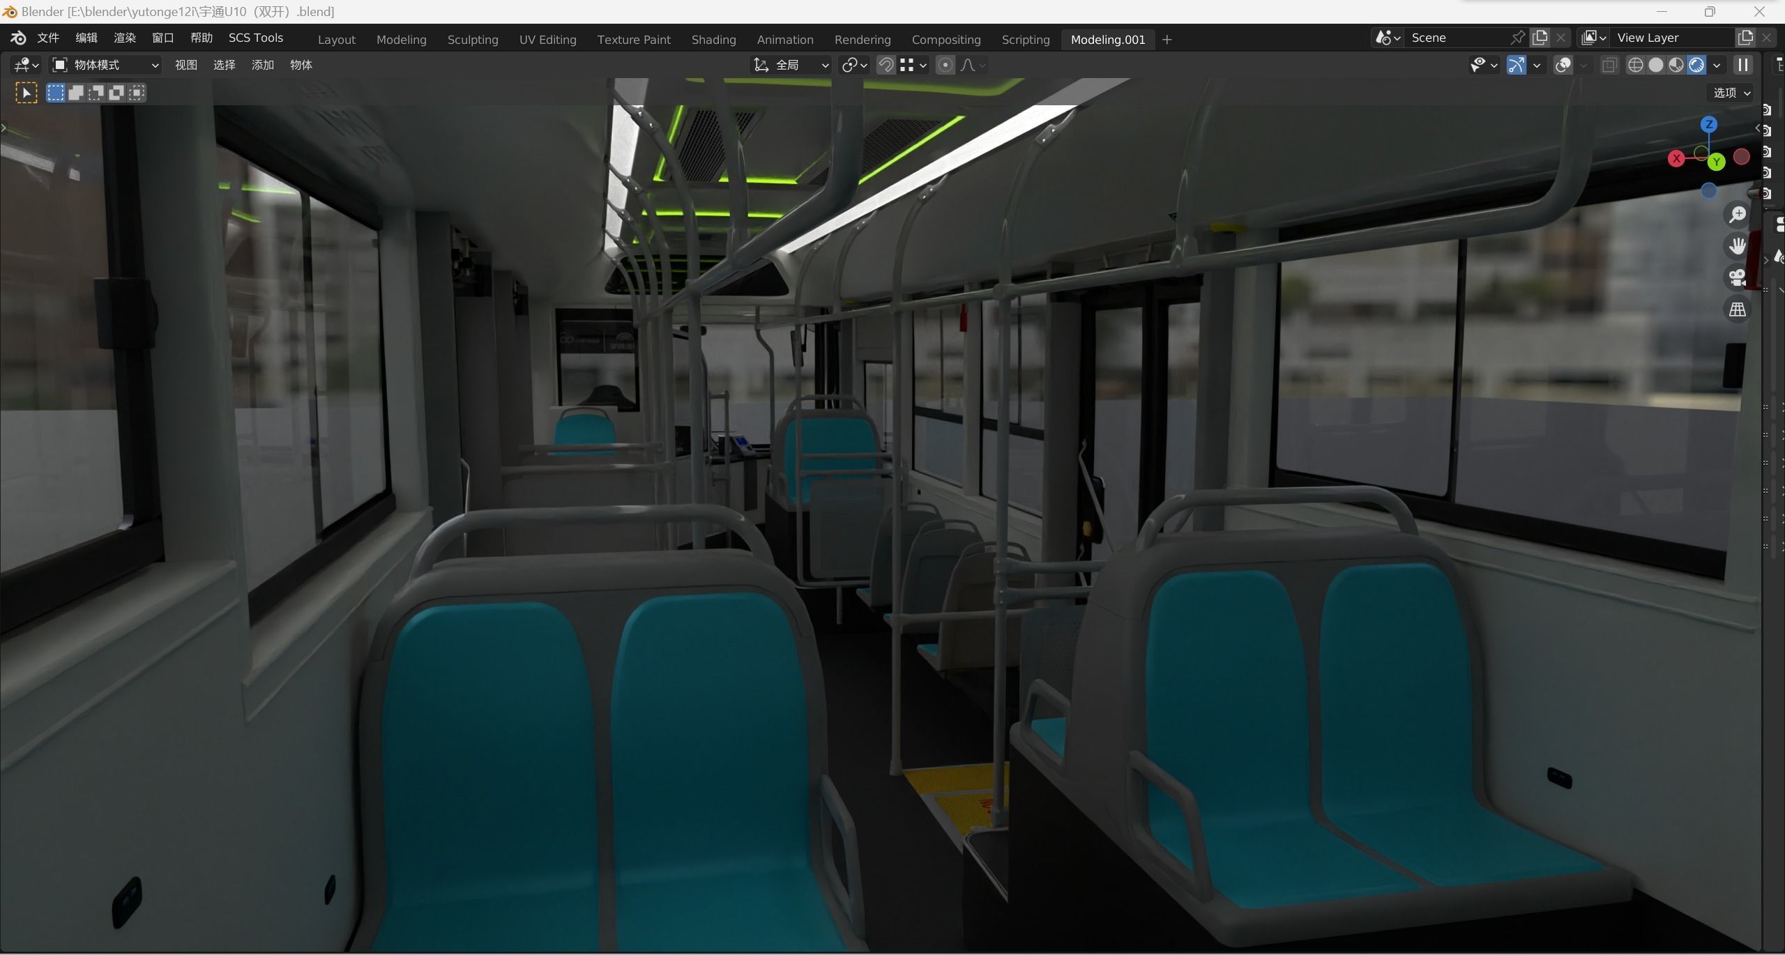The image size is (1785, 955).
Task: Open the Shading workspace tab
Action: pyautogui.click(x=713, y=40)
